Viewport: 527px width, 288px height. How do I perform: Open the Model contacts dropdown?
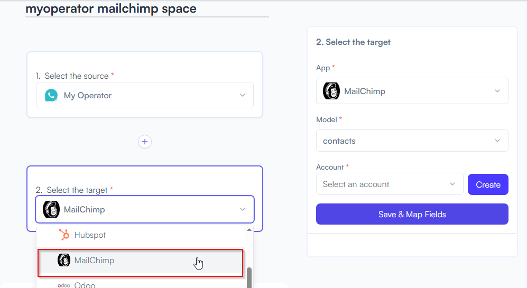click(412, 141)
